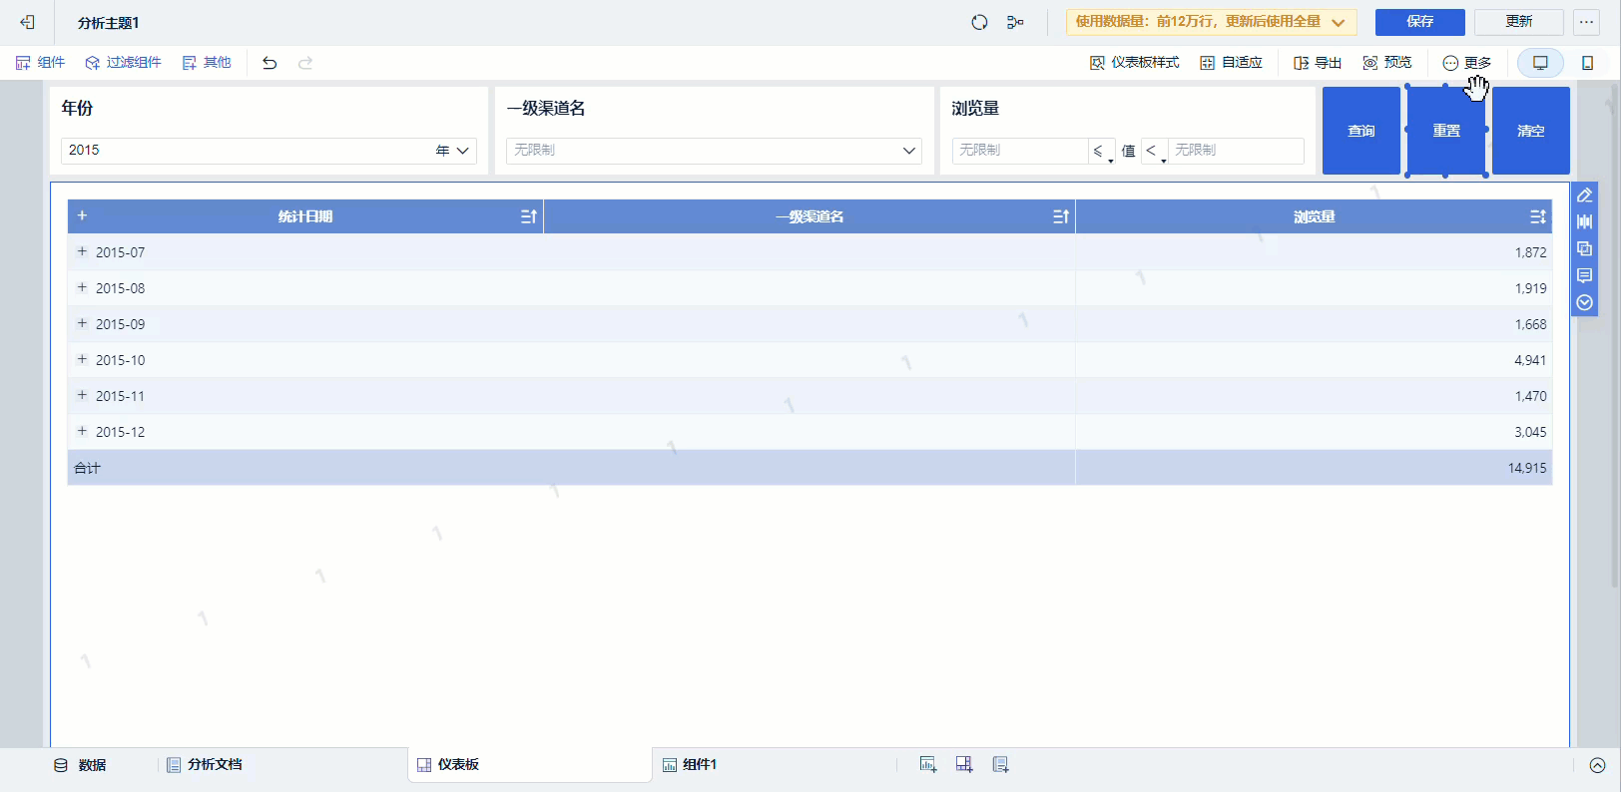Click the 分析主题1 title text
Viewport: 1621px width, 792px height.
click(x=109, y=23)
